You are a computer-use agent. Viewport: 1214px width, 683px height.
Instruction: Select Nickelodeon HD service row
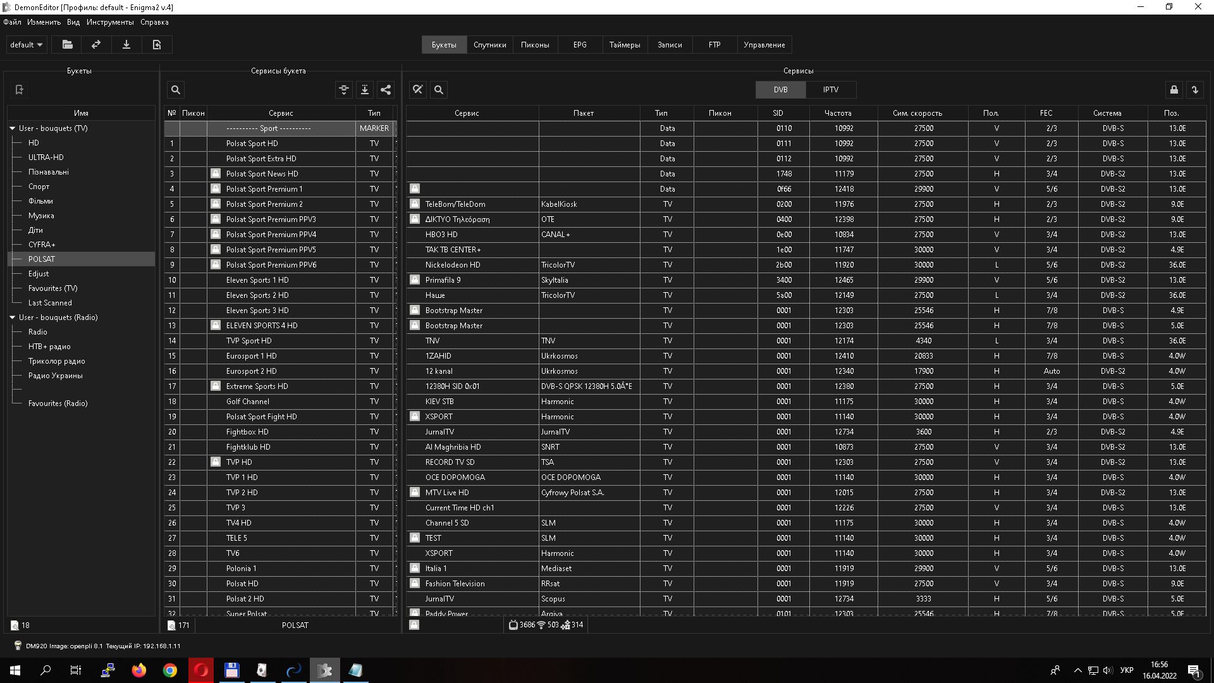point(806,265)
